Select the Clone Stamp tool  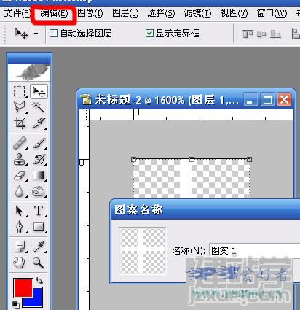click(20, 159)
